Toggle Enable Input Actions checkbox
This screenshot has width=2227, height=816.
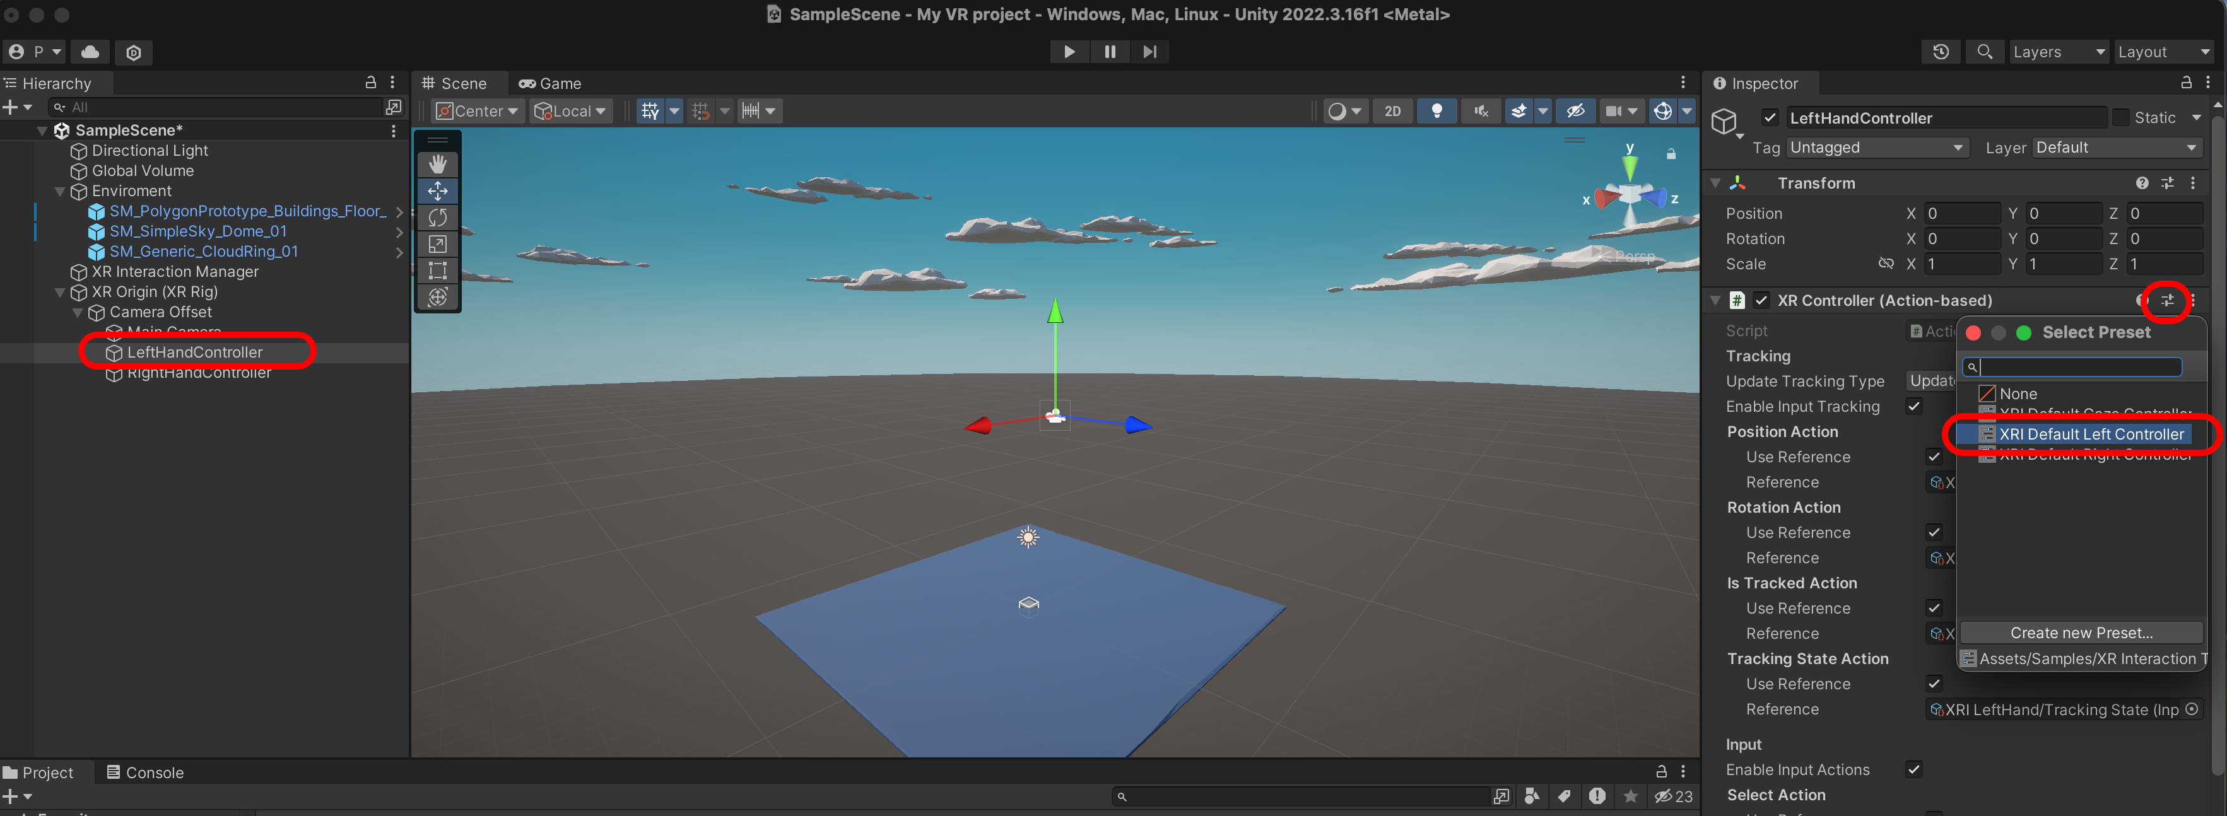(1913, 769)
